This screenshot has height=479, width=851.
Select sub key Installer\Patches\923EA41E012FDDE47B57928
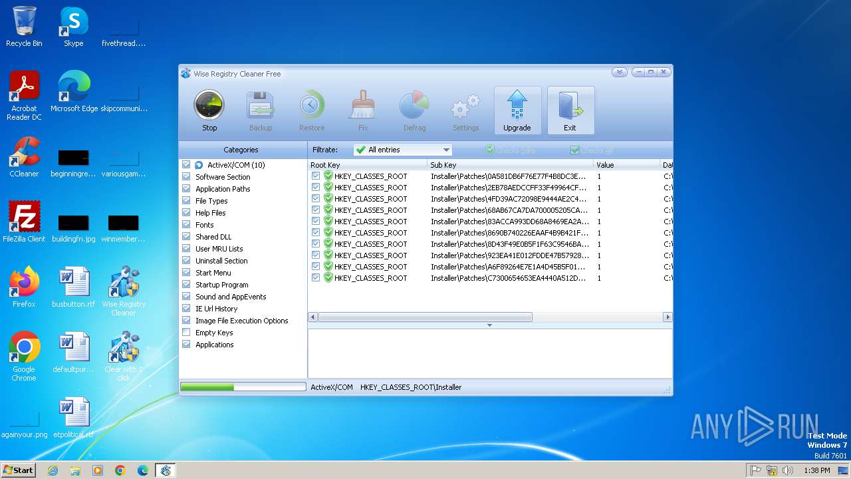tap(509, 255)
